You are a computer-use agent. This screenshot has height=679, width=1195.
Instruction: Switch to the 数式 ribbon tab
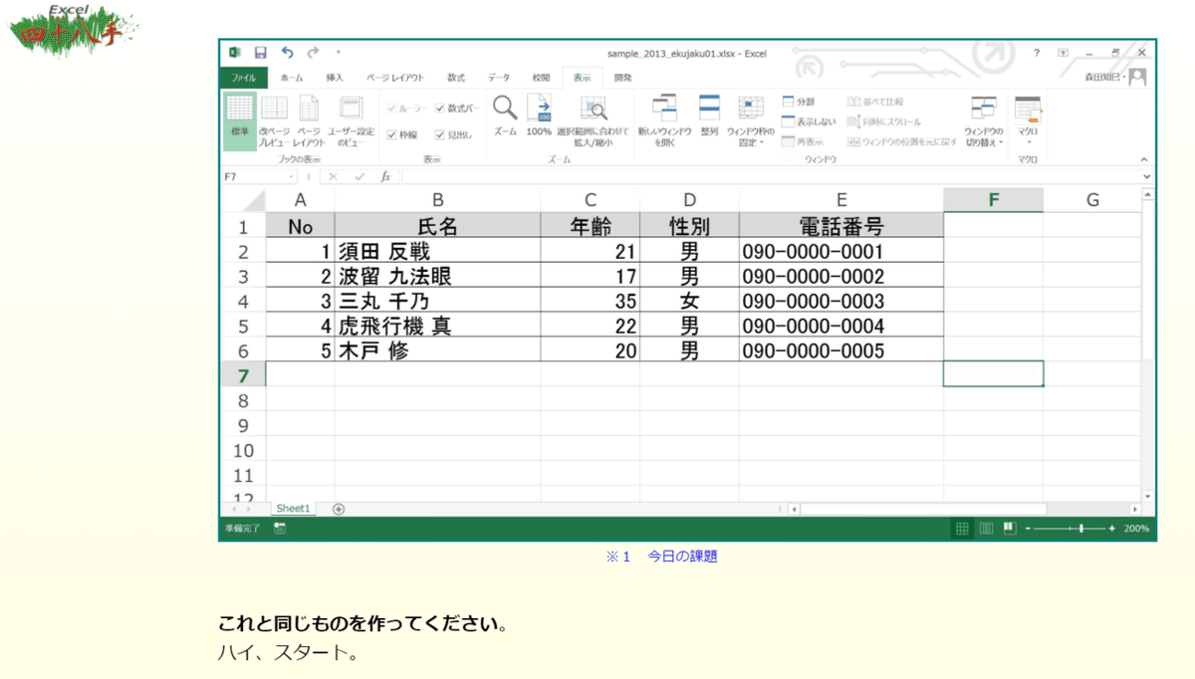pyautogui.click(x=456, y=77)
